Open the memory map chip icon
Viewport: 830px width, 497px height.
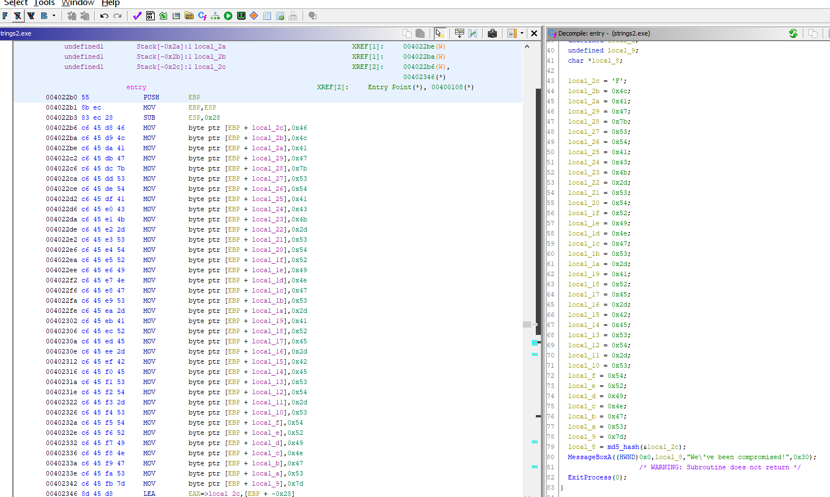click(241, 16)
